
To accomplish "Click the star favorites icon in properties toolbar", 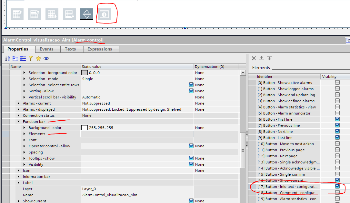I will [38, 58].
